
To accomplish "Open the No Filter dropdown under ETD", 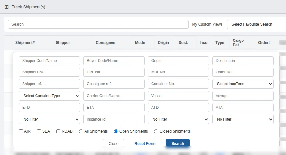I will [49, 119].
